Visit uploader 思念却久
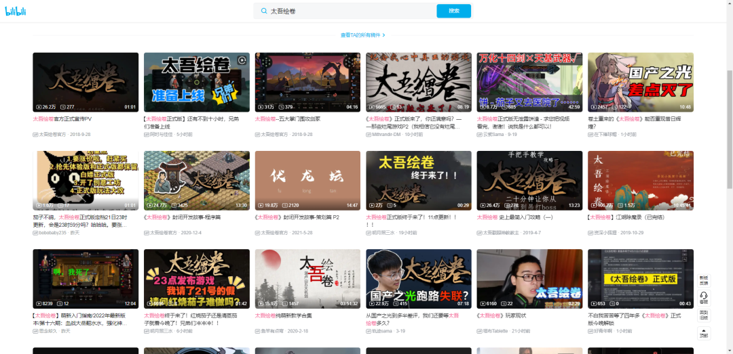Screen dimensions: 733x354 tap(48, 331)
